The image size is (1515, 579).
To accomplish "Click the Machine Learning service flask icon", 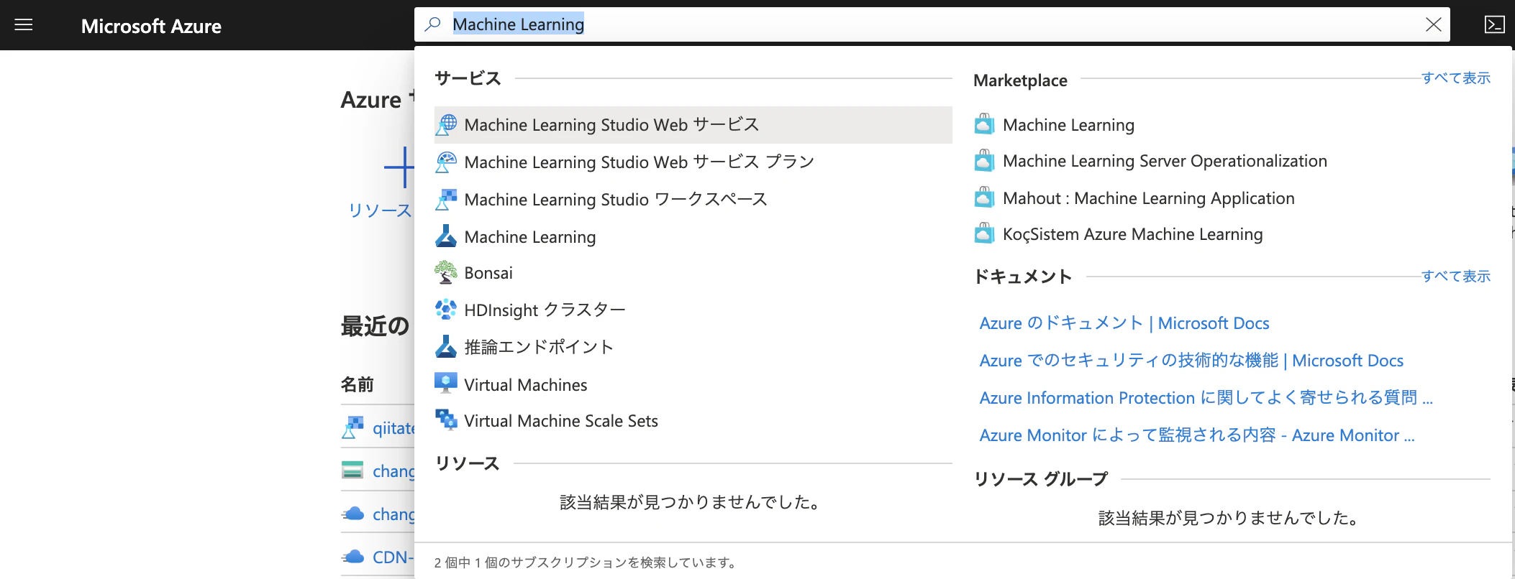I will [x=446, y=236].
